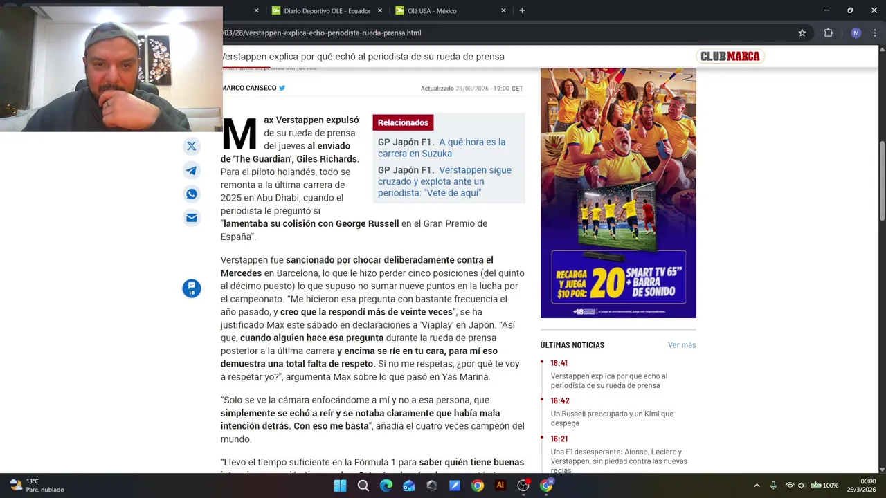Open first Google Chrome taskbar icon

478,486
